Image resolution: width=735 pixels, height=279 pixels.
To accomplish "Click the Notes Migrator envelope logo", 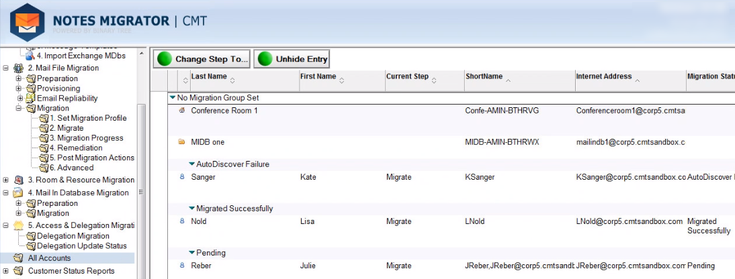I will tap(27, 22).
